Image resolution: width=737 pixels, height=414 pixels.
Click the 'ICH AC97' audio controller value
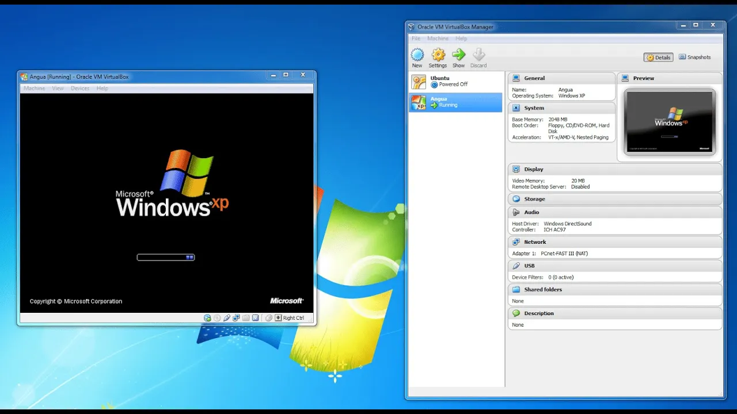click(x=554, y=230)
